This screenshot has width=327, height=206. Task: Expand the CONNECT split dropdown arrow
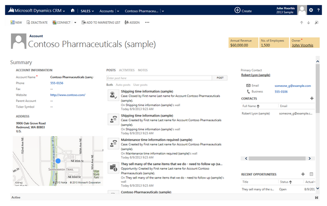tap(75, 22)
